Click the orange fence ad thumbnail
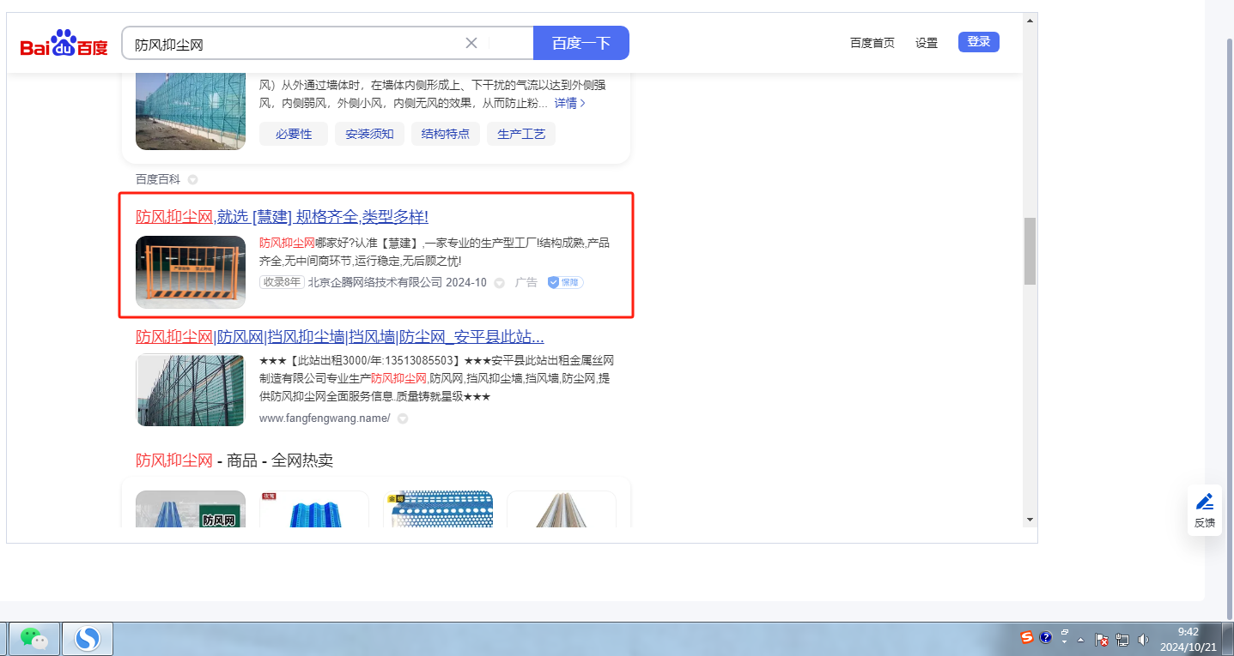The height and width of the screenshot is (656, 1234). tap(191, 272)
